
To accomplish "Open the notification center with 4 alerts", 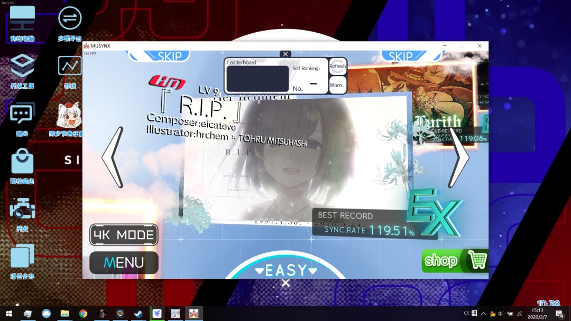I will pyautogui.click(x=560, y=314).
